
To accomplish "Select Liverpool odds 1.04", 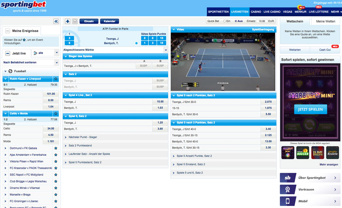I will pyautogui.click(x=51, y=107).
